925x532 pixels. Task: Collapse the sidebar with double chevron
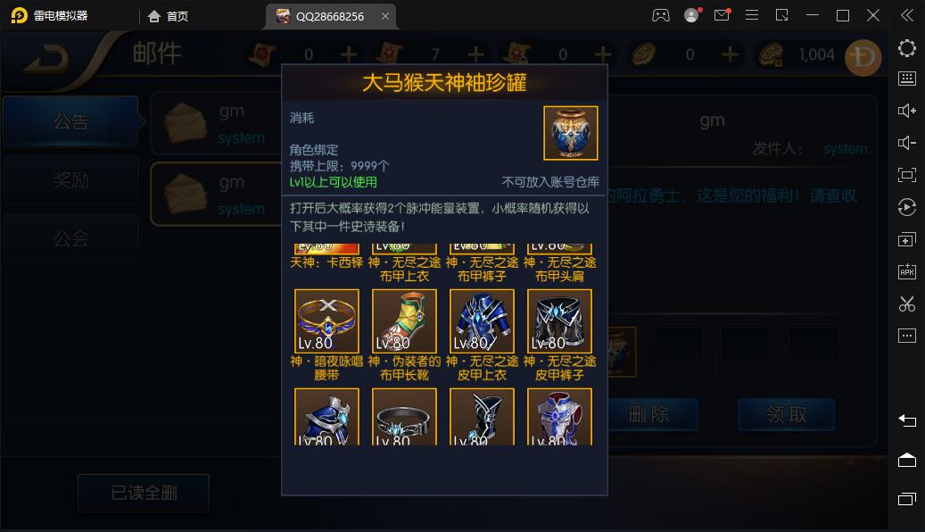point(906,15)
